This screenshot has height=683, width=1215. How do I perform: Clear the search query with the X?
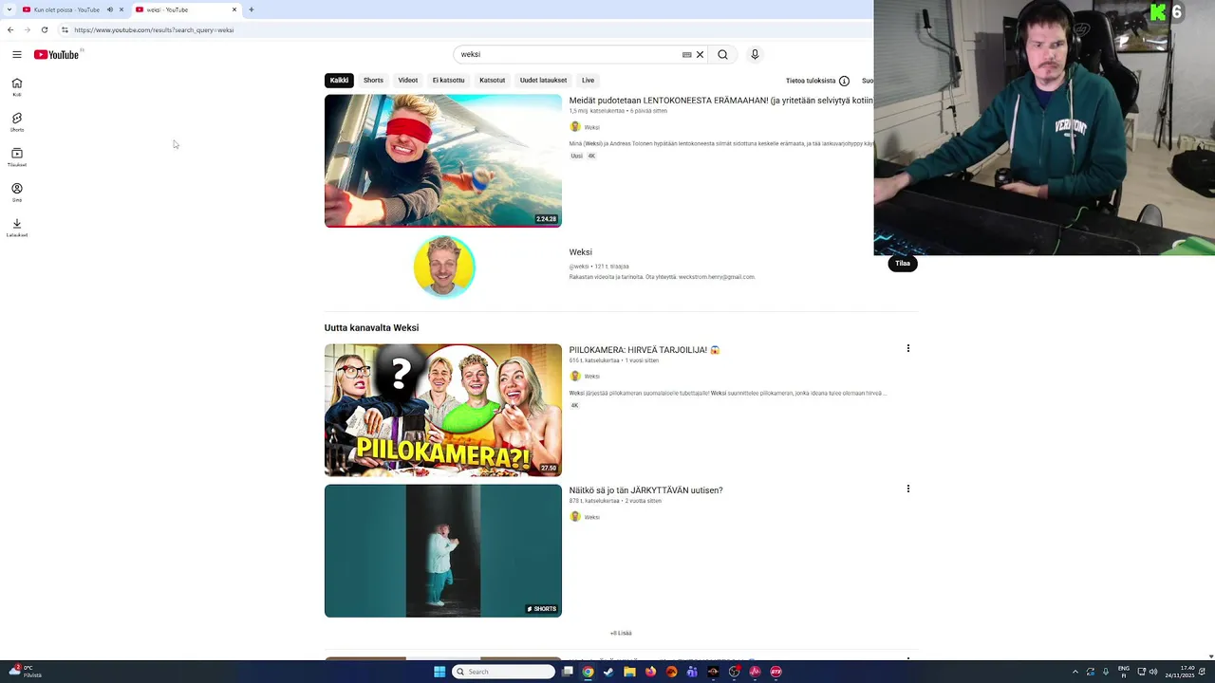pos(700,54)
